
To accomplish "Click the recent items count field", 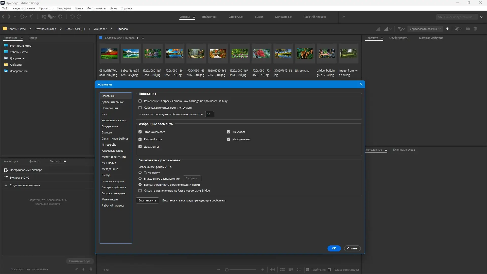I will (210, 114).
